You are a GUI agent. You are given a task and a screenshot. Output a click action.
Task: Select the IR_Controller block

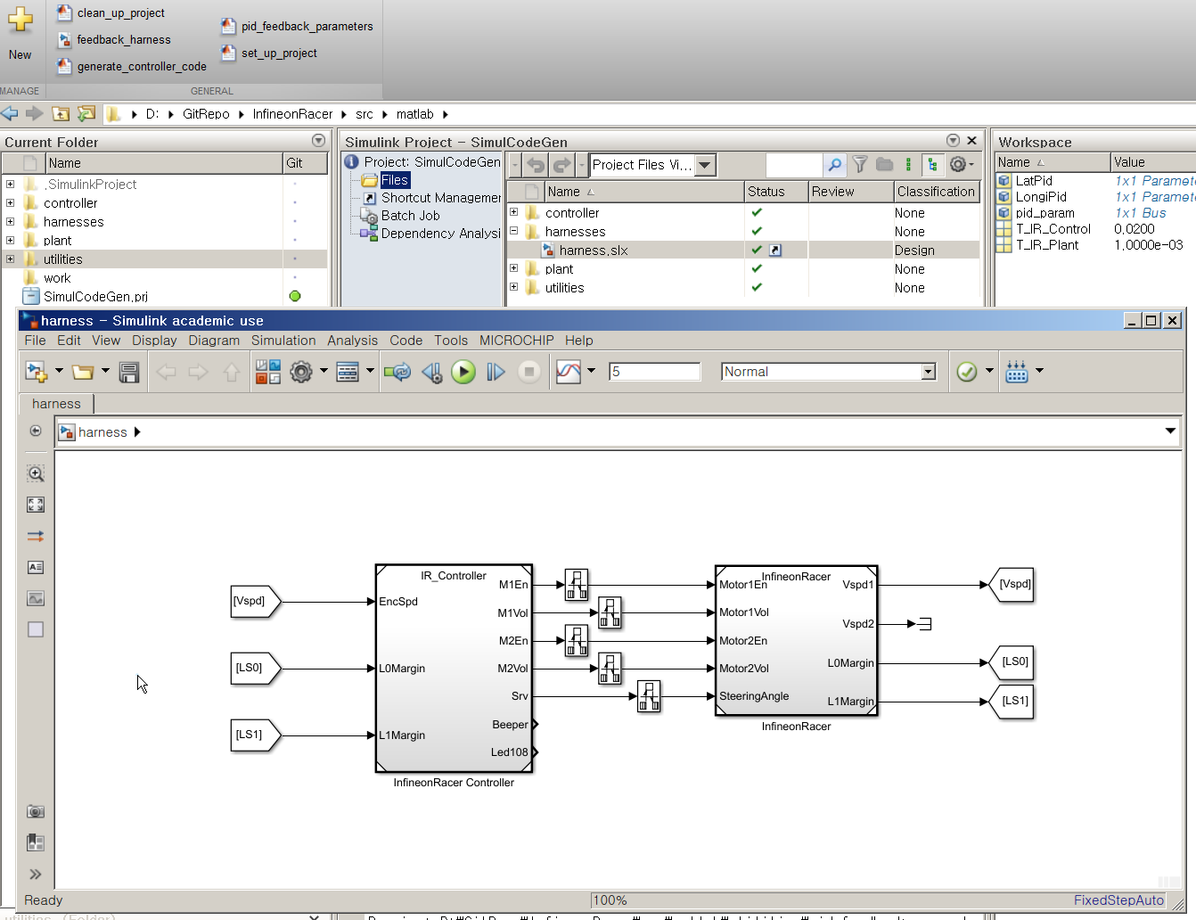454,669
